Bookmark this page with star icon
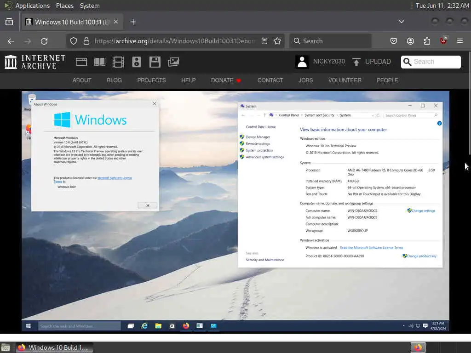 tap(277, 41)
